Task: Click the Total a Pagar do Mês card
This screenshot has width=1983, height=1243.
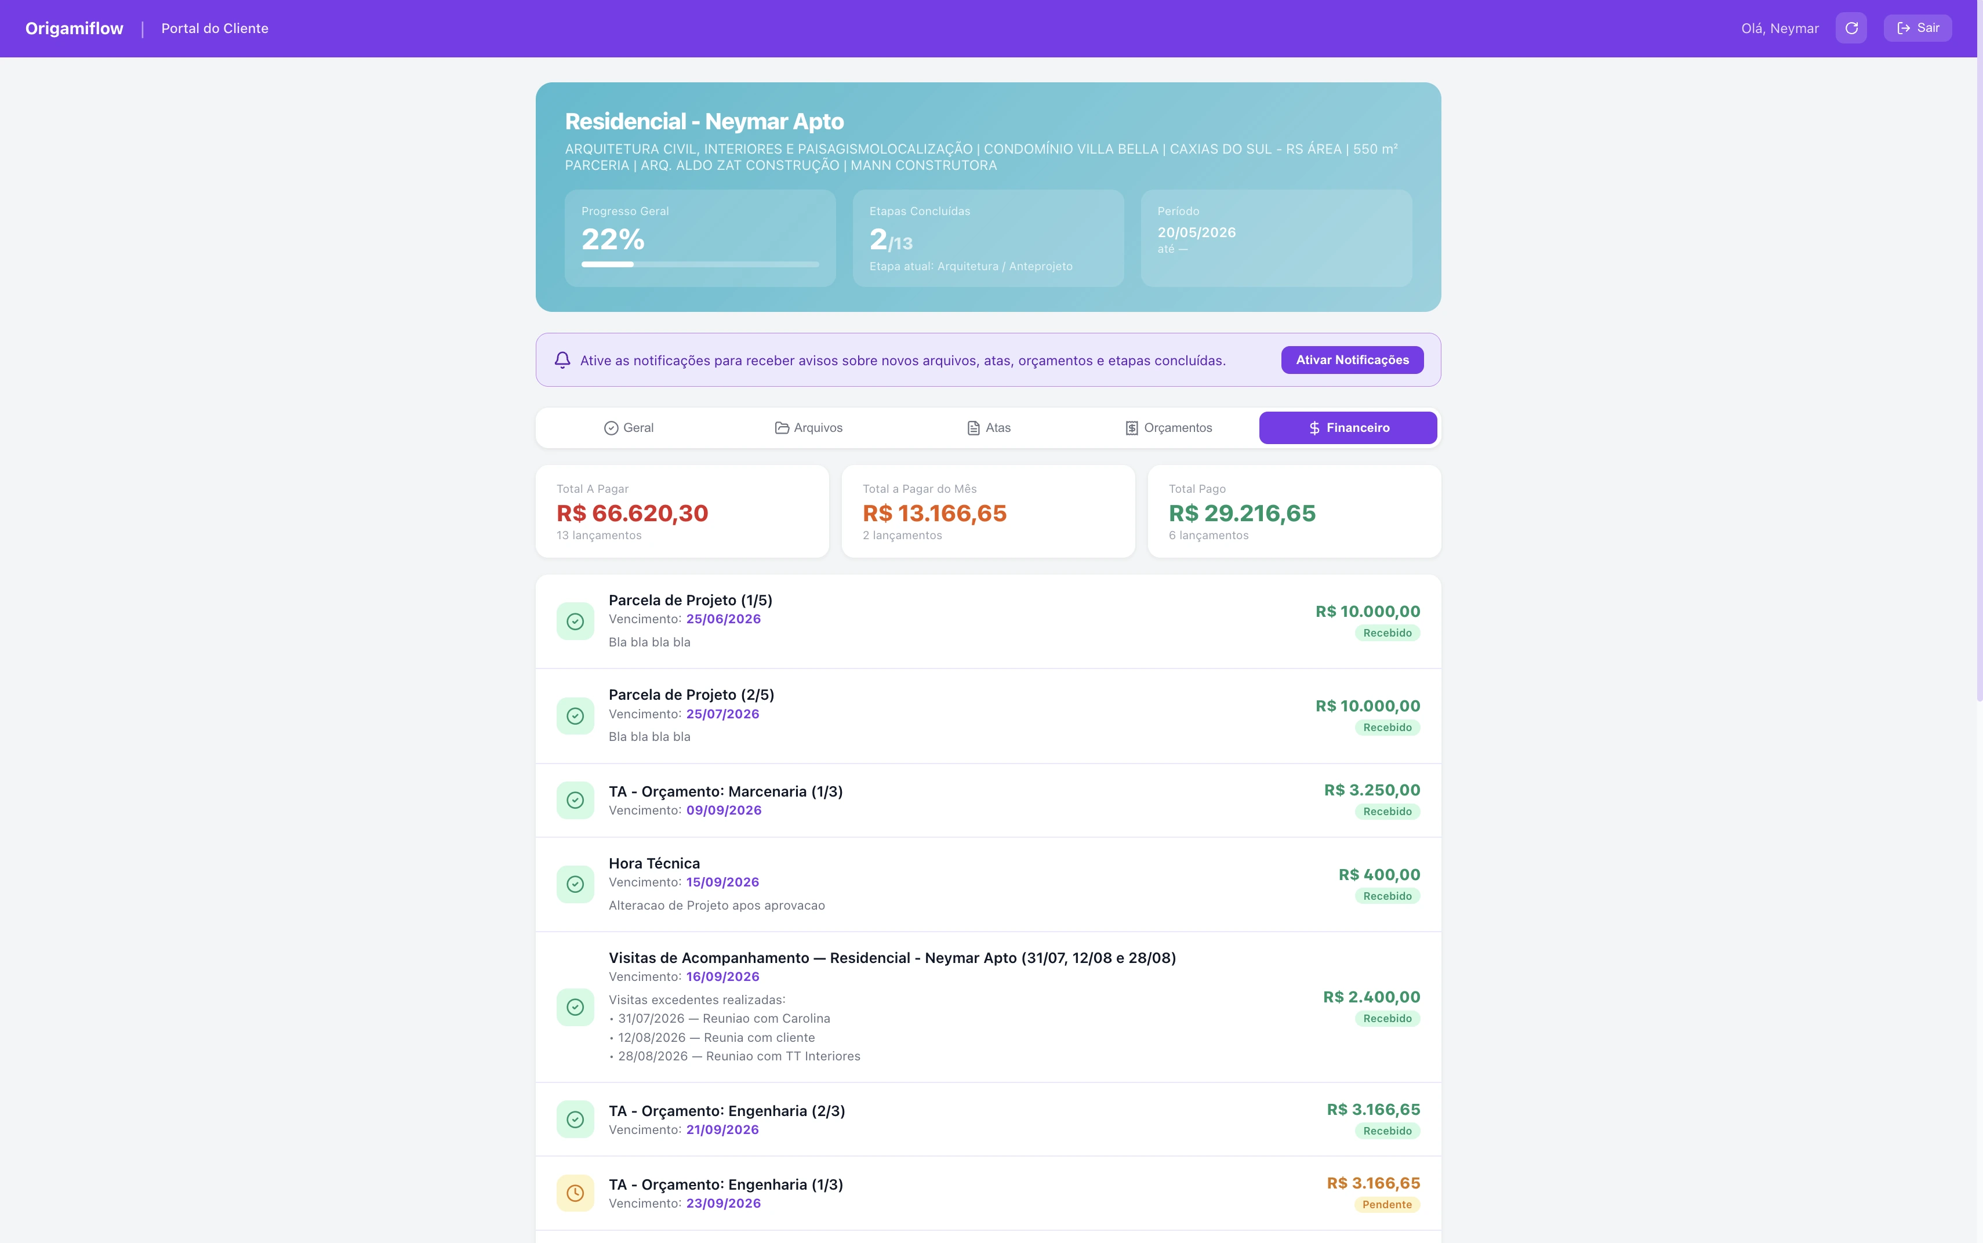Action: pyautogui.click(x=988, y=511)
